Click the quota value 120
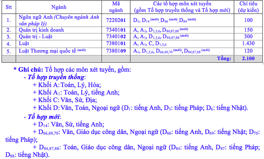The height and width of the screenshot is (159, 264). (248, 51)
